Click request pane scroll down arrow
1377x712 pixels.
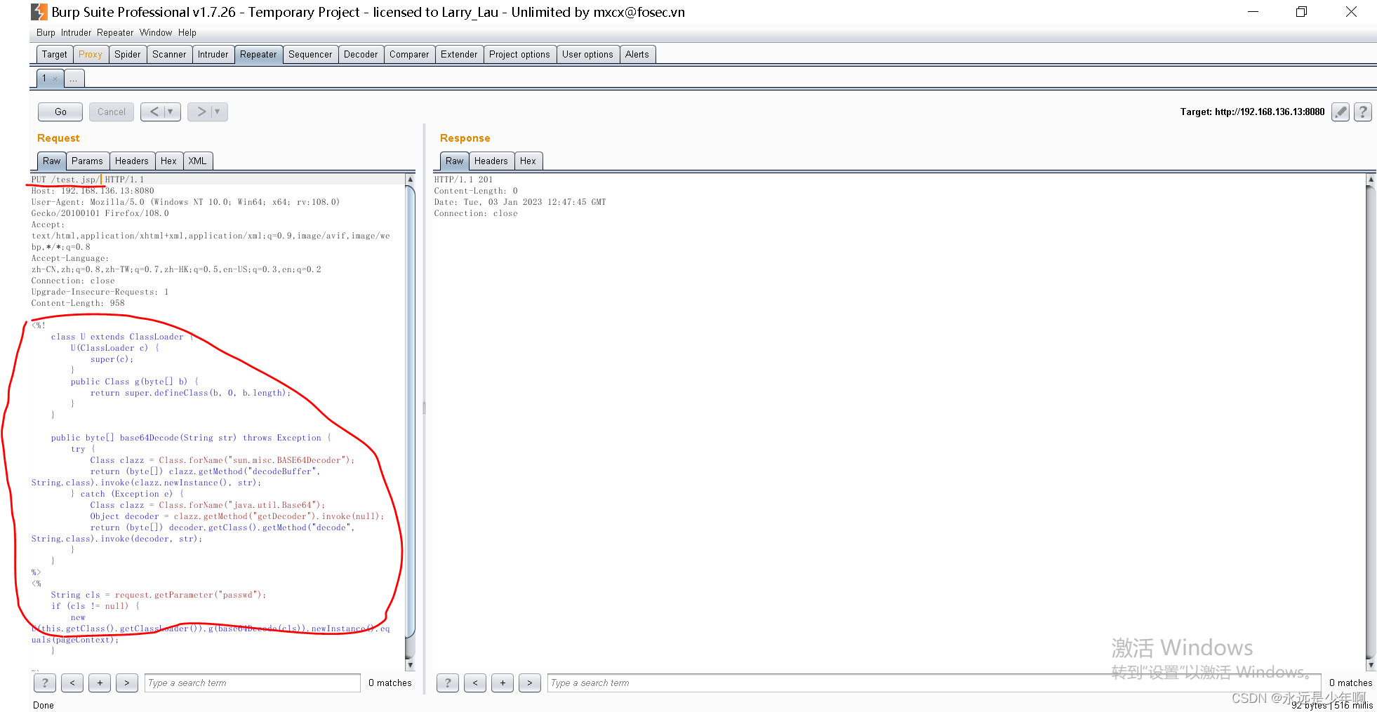411,665
